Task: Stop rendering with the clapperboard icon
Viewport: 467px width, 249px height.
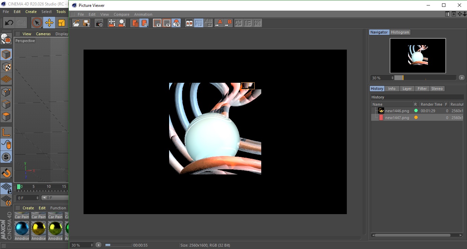Action: [x=99, y=23]
